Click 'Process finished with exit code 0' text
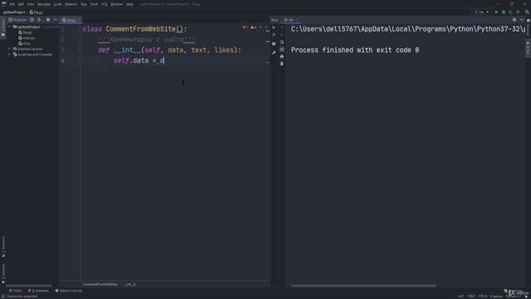Image resolution: width=531 pixels, height=299 pixels. tap(355, 50)
